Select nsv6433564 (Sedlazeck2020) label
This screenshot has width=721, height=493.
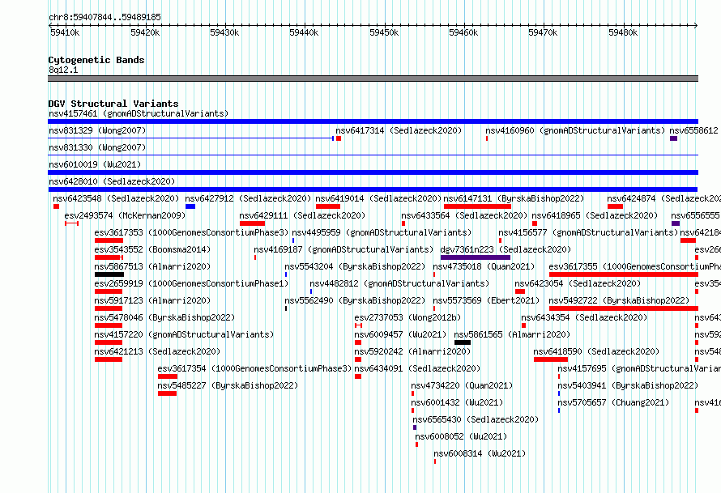[x=464, y=215]
